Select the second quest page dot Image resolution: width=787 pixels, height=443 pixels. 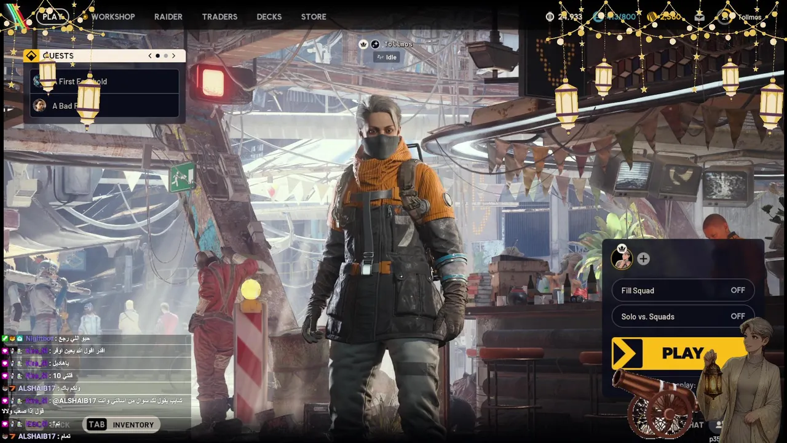(x=165, y=55)
